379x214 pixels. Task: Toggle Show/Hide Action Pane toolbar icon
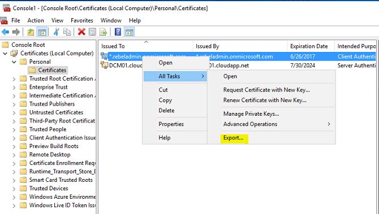tap(129, 32)
